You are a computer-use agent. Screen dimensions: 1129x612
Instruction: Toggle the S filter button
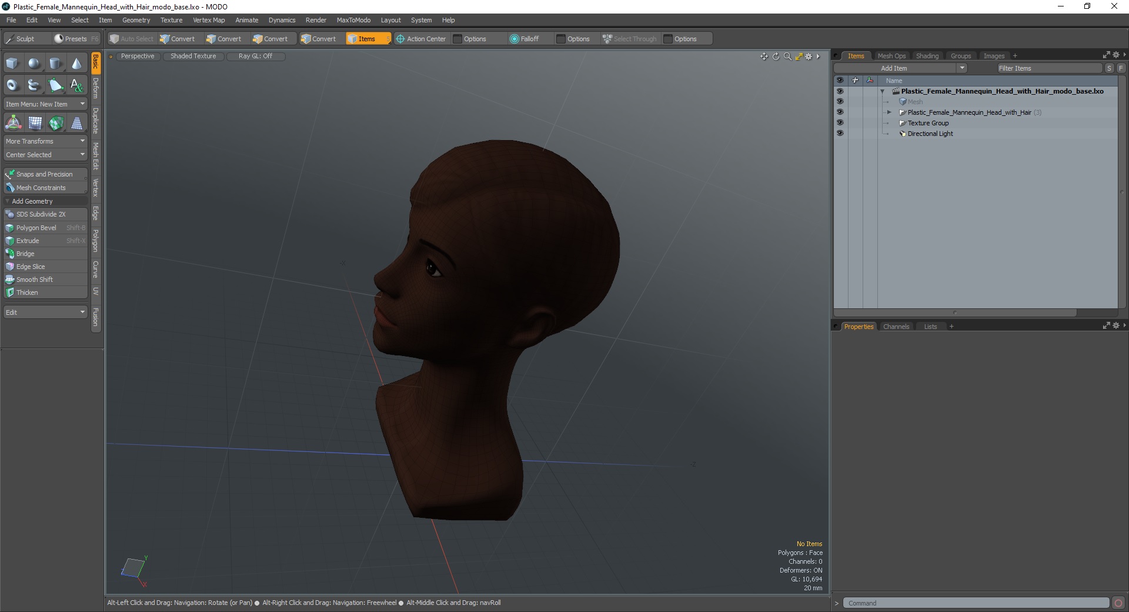(1110, 68)
